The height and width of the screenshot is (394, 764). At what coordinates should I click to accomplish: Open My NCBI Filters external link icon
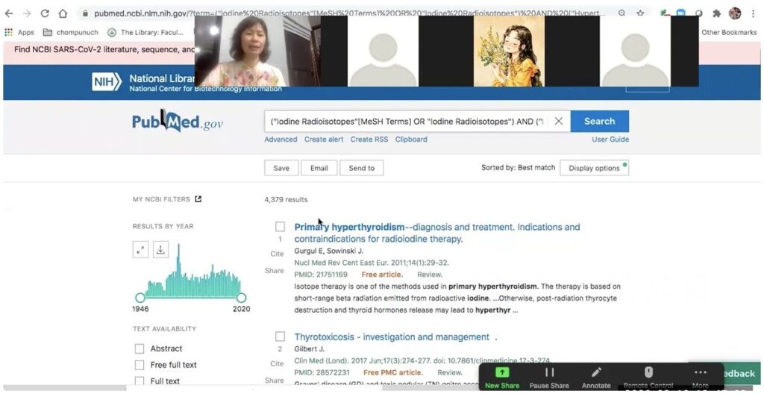click(x=198, y=199)
